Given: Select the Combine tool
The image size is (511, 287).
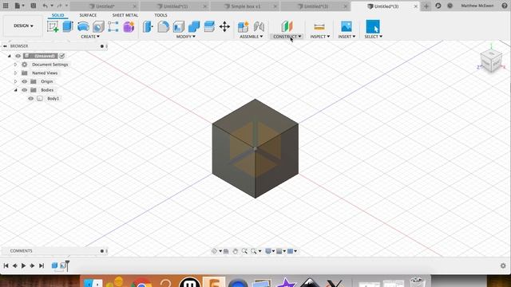Looking at the screenshot, I should point(194,26).
